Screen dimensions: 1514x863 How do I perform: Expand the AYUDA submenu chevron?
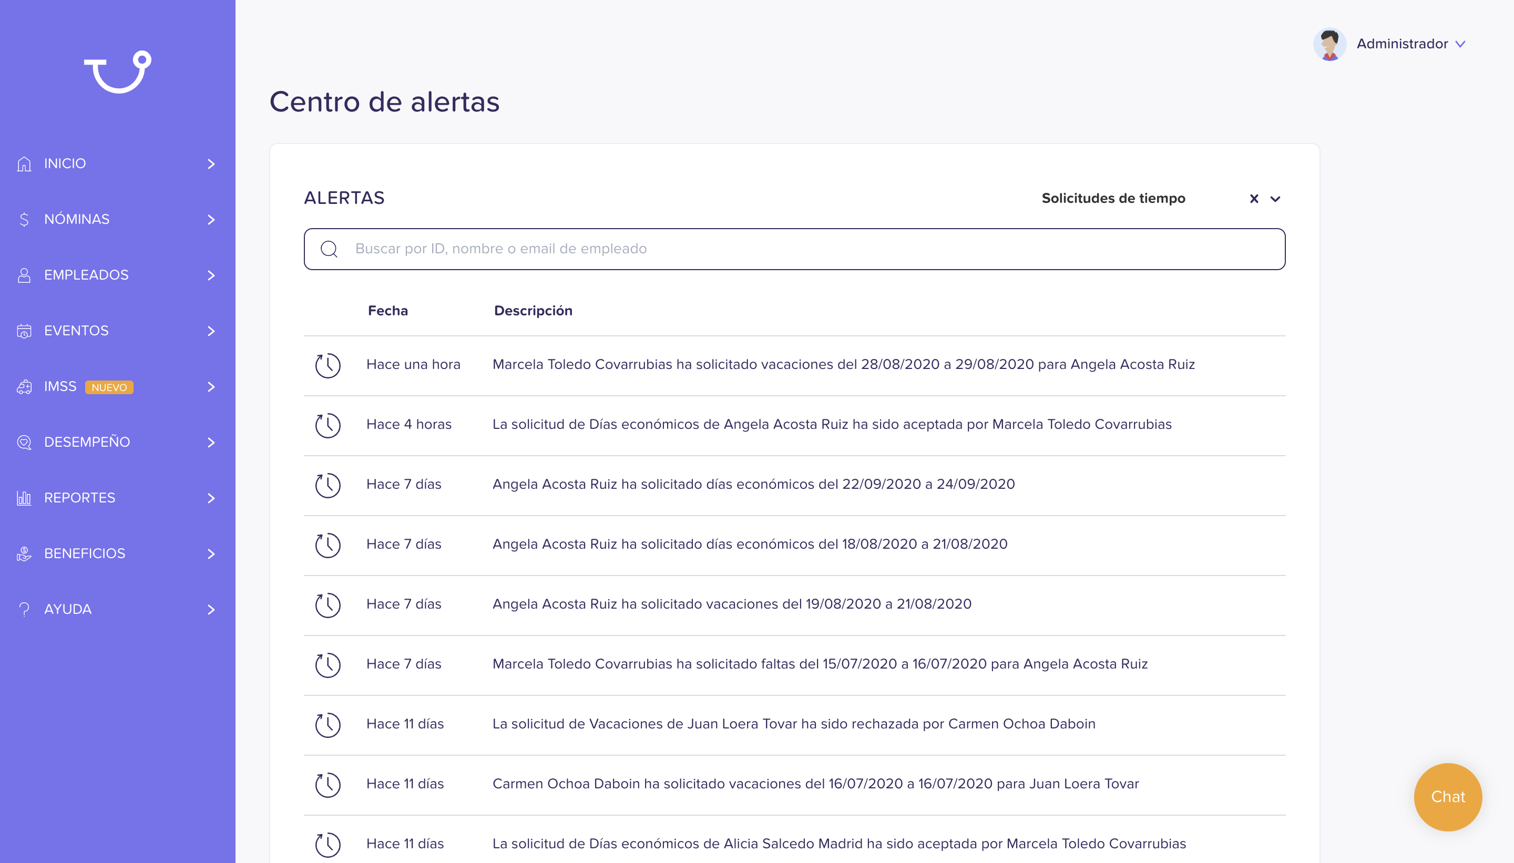211,609
